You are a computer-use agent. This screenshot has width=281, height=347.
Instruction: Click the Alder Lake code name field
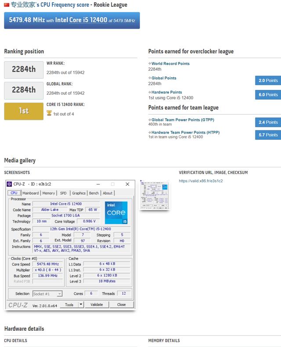pyautogui.click(x=50, y=210)
